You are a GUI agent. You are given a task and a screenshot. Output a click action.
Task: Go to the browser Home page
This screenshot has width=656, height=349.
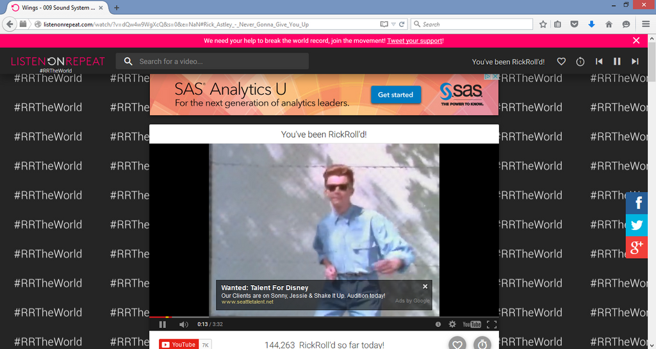pos(609,24)
